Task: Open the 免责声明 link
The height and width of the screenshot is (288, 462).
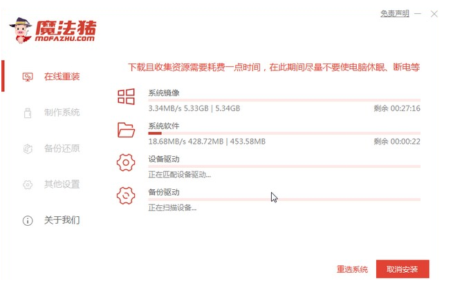Action: [395, 13]
